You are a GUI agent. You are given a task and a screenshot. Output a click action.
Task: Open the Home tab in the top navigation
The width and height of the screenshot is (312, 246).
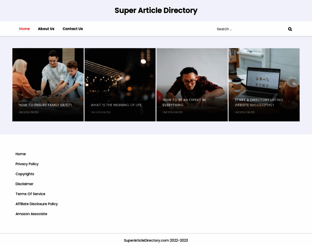25,29
